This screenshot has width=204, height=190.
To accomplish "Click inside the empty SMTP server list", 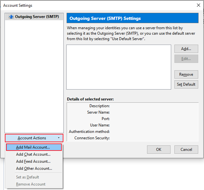I will pos(118,67).
